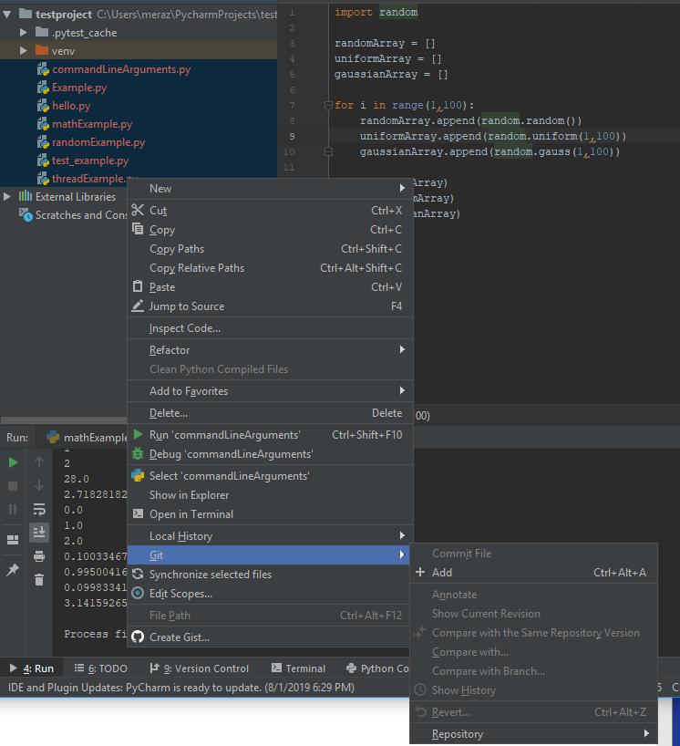Toggle scroll to end in Run console
Viewport: 680px width, 746px height.
(x=39, y=532)
